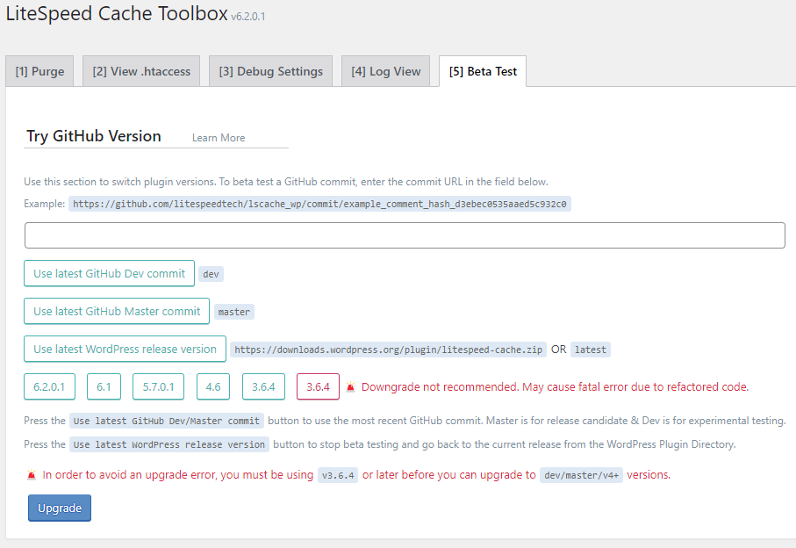Select the [5] Beta Test tab
Image resolution: width=796 pixels, height=548 pixels.
pos(483,71)
